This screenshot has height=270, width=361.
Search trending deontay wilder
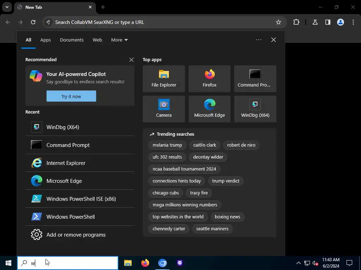tap(208, 157)
